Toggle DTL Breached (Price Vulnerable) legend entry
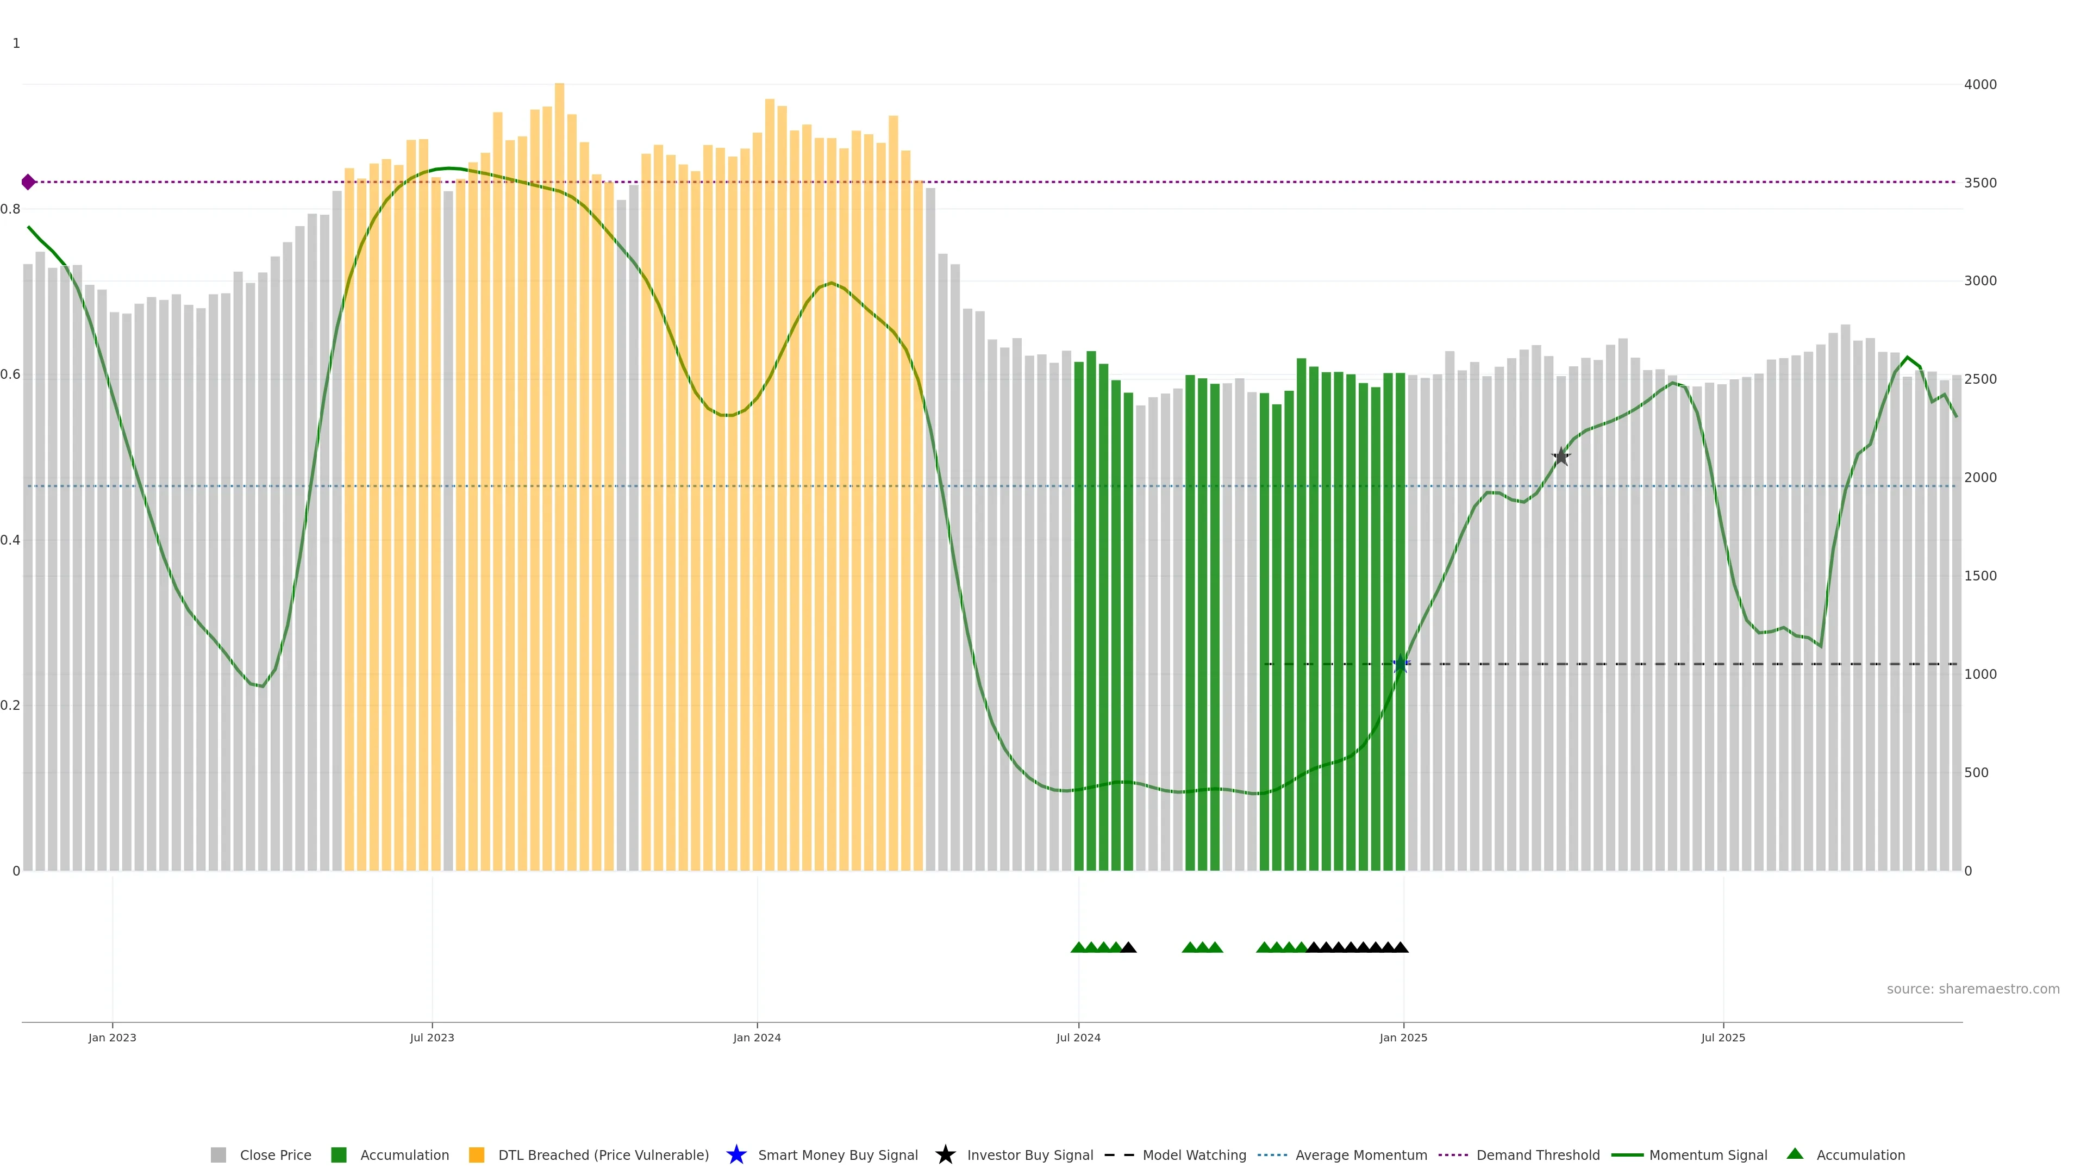This screenshot has width=2087, height=1174. [x=603, y=1154]
